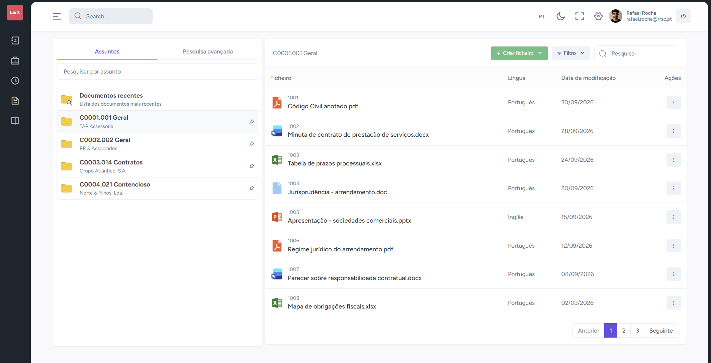Pin the C0004.021 Contencioso folder
711x363 pixels.
coord(252,188)
